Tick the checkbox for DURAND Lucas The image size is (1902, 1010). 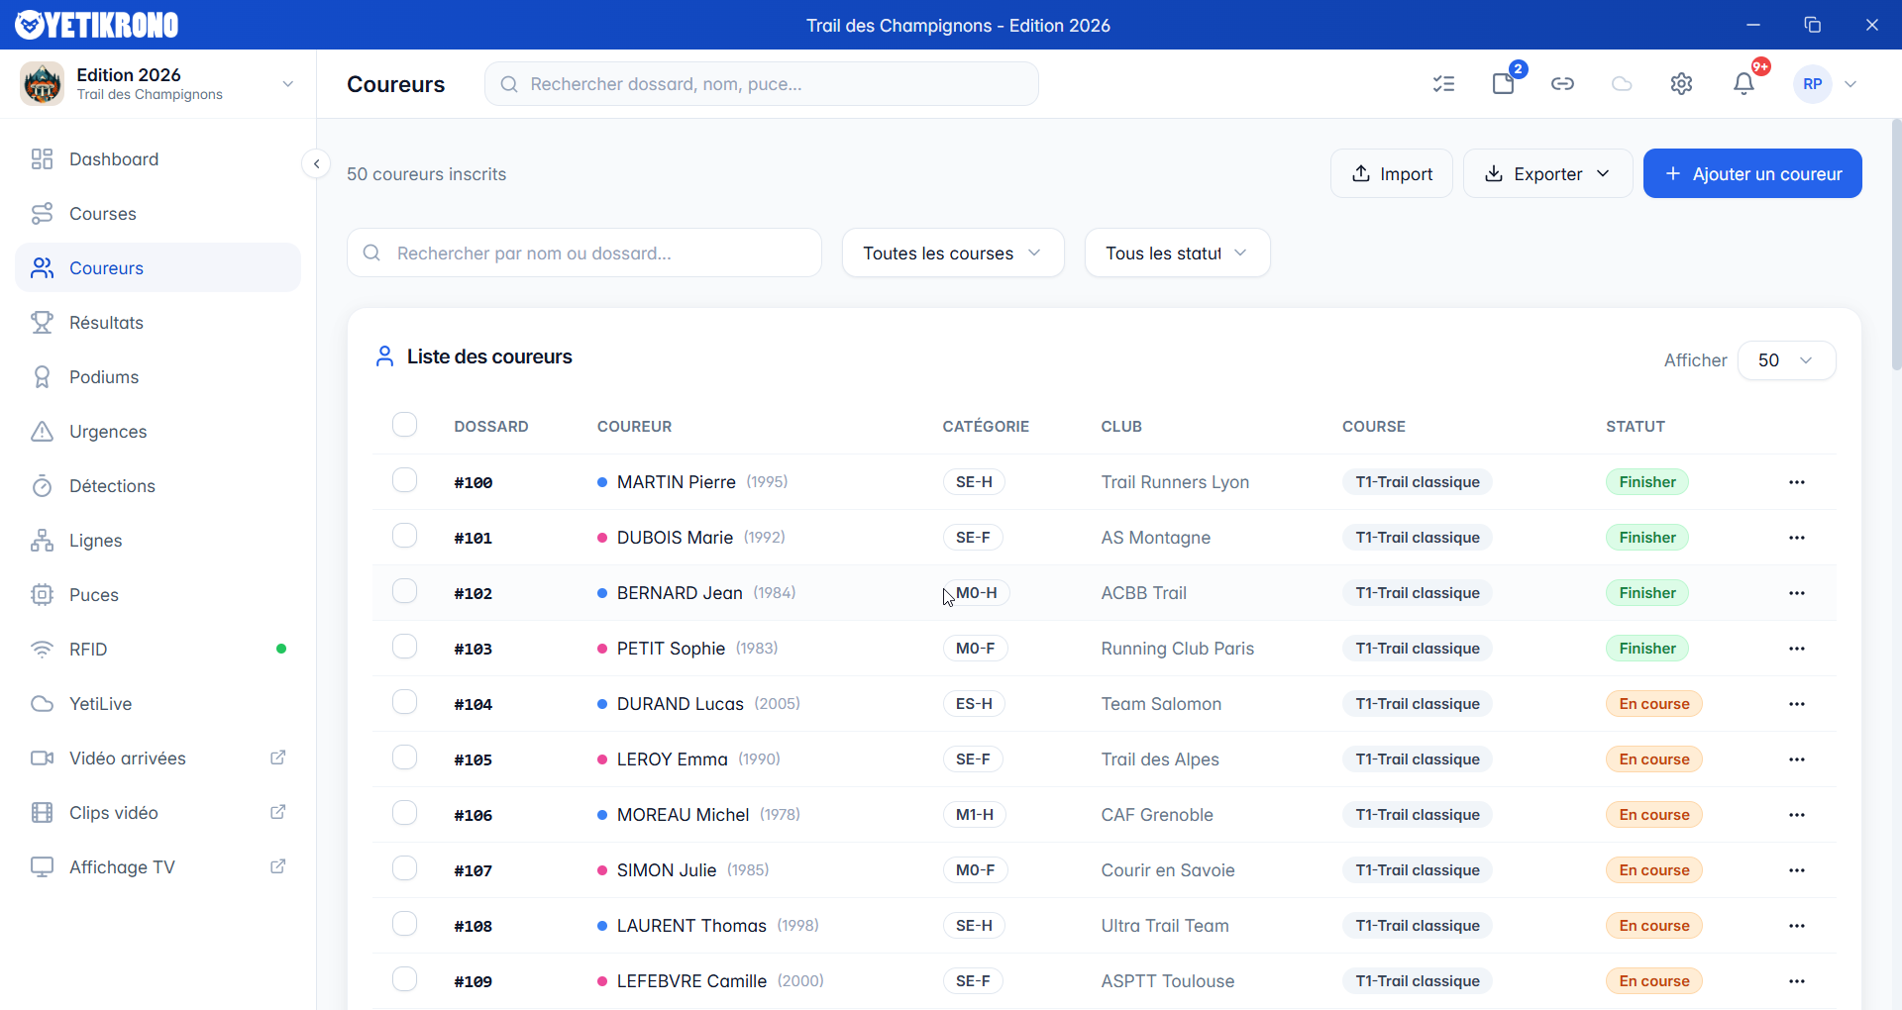(x=404, y=702)
